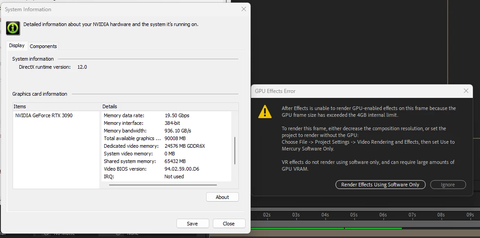Select the Dedicated video memory row
The width and height of the screenshot is (480, 238).
tap(167, 146)
